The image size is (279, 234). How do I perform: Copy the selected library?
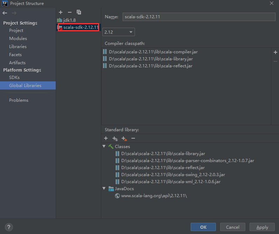[x=79, y=12]
